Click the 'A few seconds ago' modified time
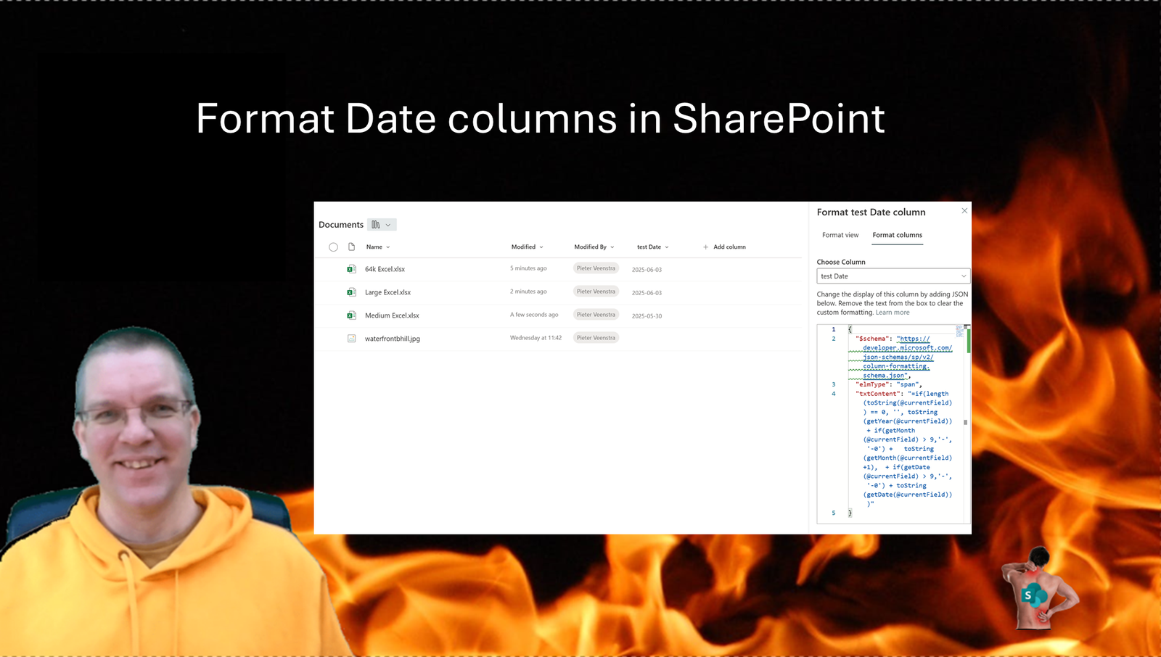This screenshot has height=657, width=1161. tap(534, 315)
